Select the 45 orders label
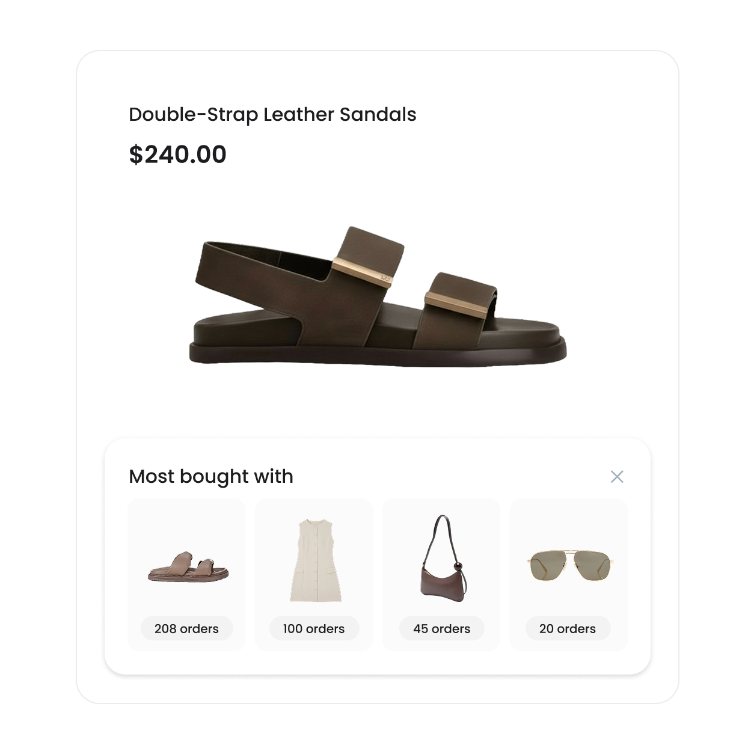Screen dimensions: 754x754 pyautogui.click(x=441, y=628)
